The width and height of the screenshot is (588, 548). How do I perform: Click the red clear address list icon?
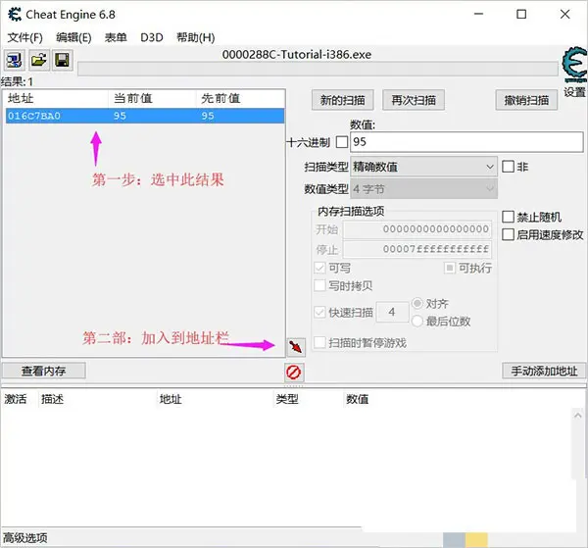[x=293, y=372]
